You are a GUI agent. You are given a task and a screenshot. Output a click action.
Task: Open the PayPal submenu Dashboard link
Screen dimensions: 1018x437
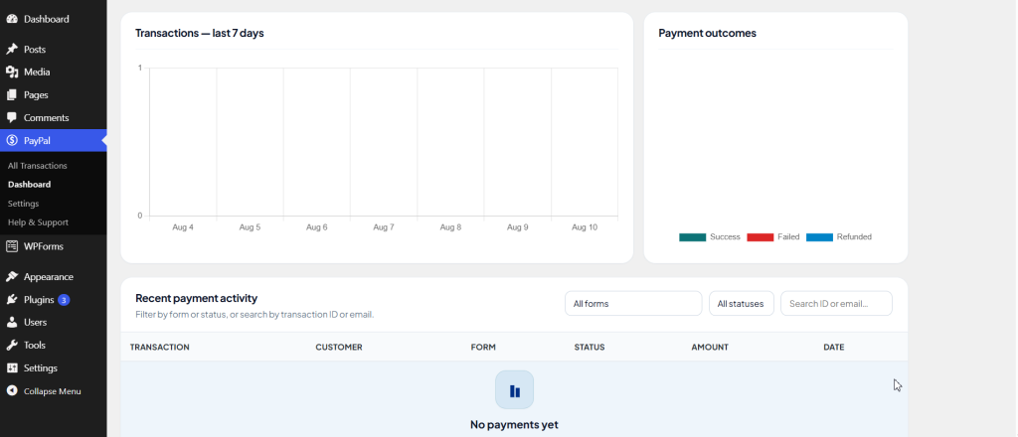29,185
